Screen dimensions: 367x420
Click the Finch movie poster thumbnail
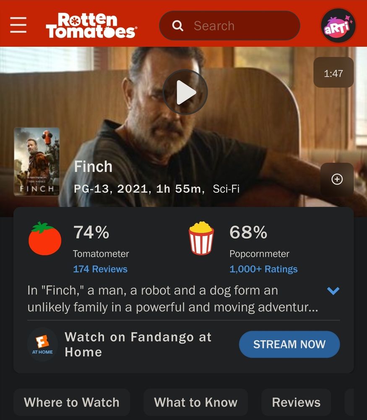(36, 162)
